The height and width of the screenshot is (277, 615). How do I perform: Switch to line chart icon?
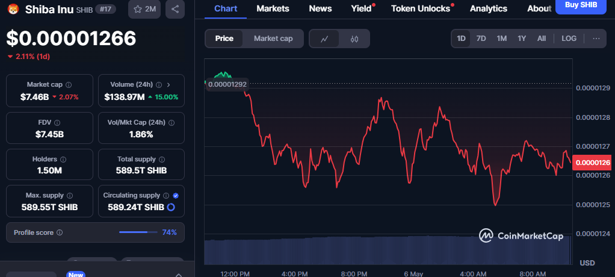coord(324,39)
